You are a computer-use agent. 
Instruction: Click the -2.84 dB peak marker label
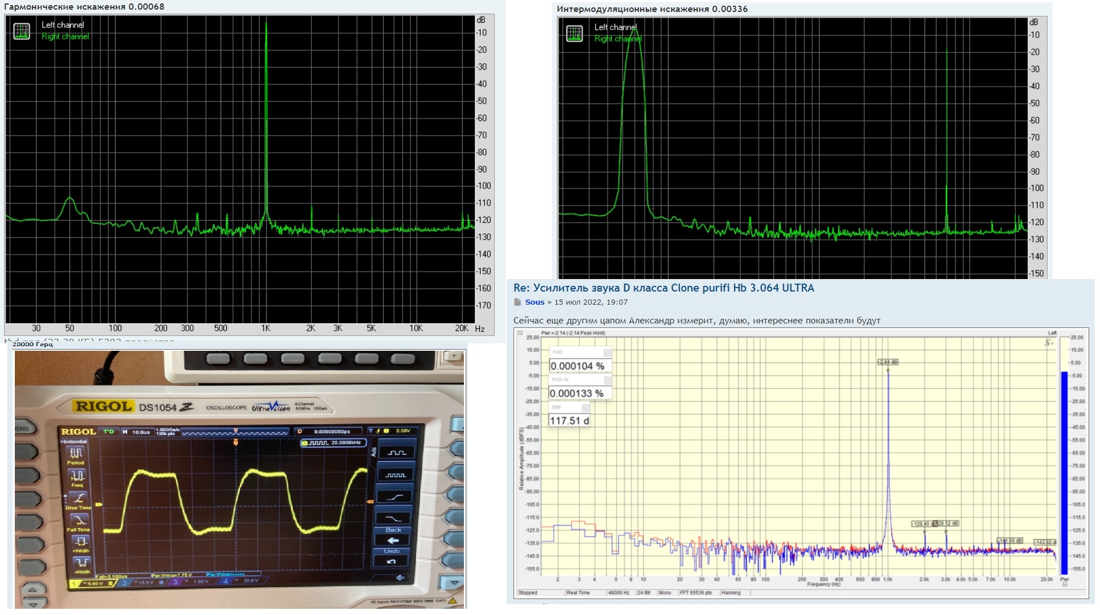click(x=888, y=362)
